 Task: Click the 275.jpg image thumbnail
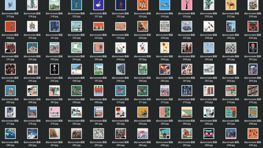pos(231,91)
